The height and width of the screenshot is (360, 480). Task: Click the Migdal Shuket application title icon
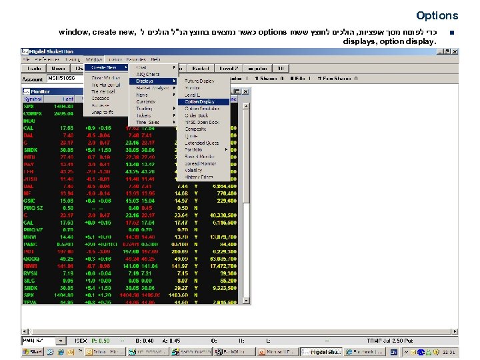[25, 51]
